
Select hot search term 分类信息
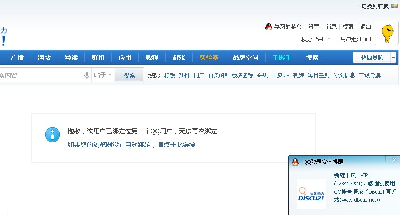(x=344, y=75)
